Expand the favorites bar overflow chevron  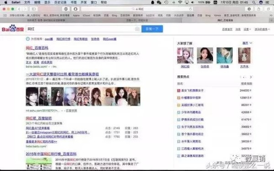click(271, 16)
